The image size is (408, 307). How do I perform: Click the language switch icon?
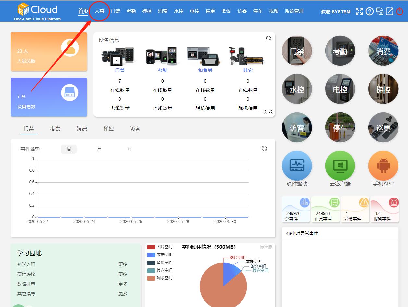pyautogui.click(x=379, y=11)
